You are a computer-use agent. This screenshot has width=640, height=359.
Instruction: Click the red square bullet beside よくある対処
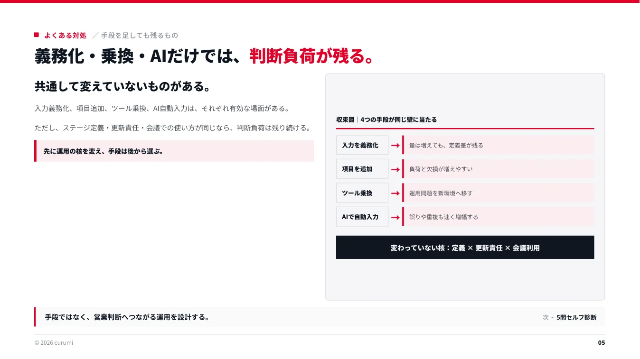[x=36, y=35]
